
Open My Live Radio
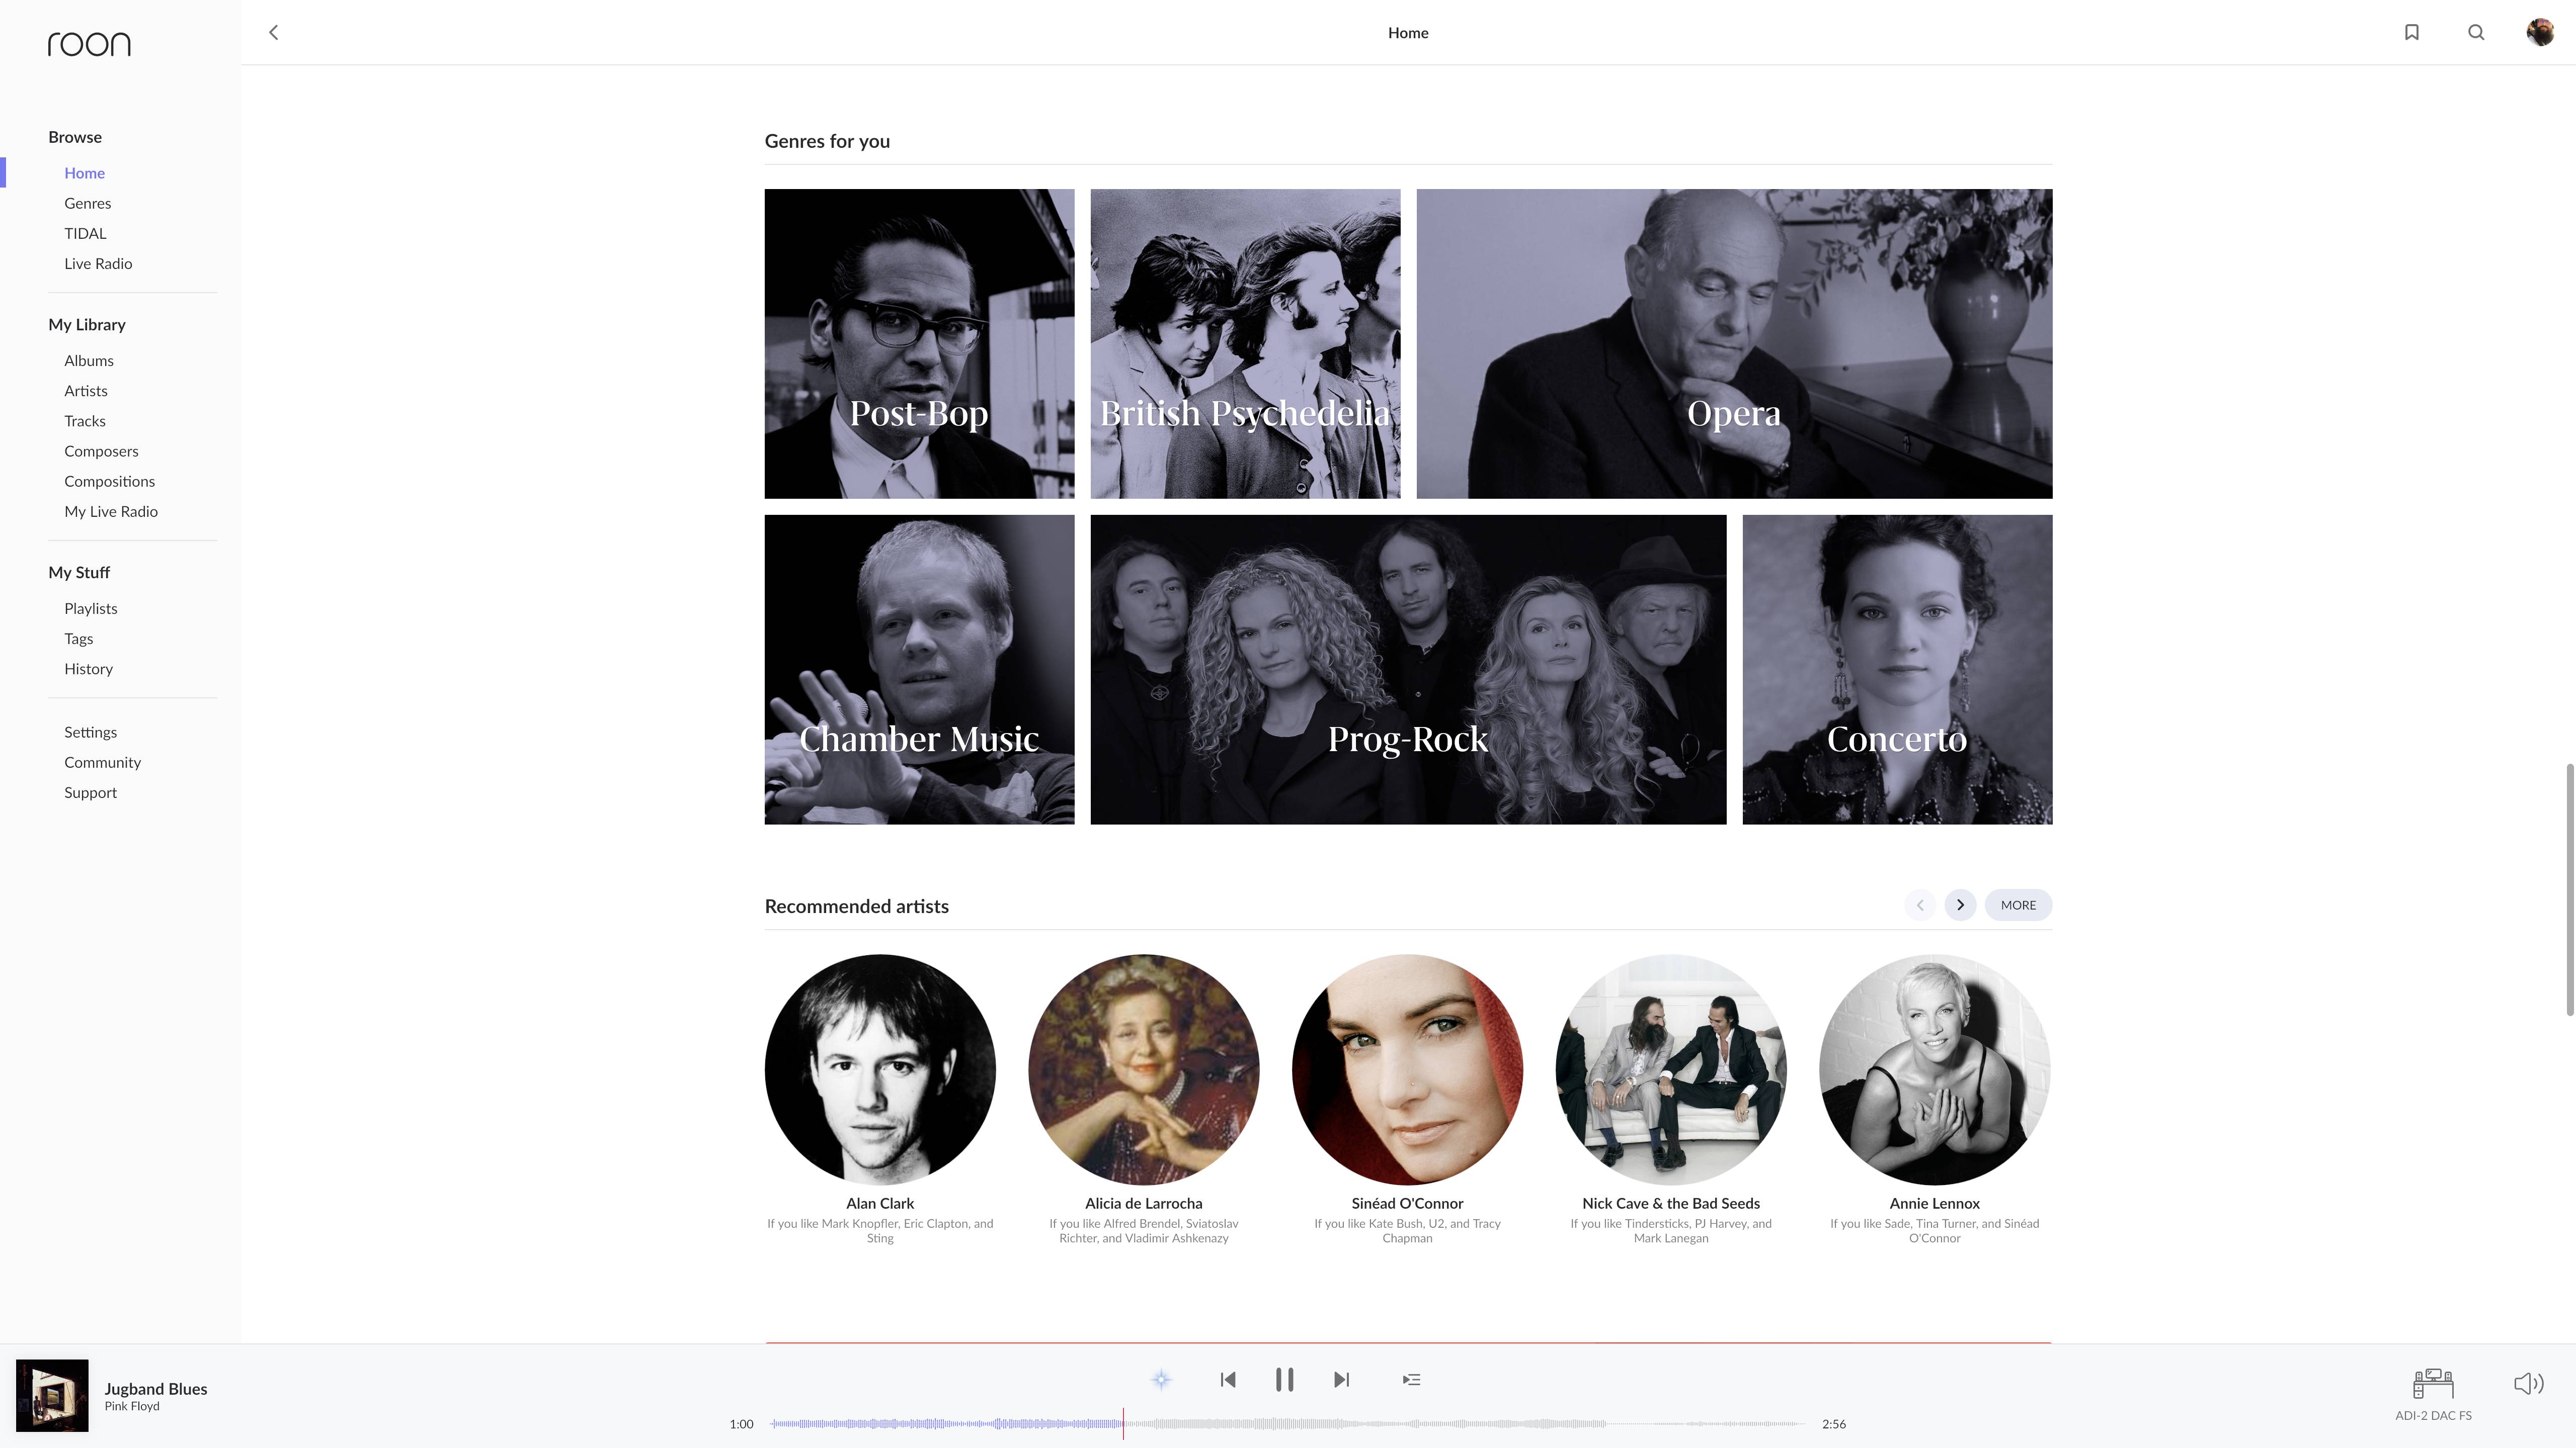click(111, 511)
